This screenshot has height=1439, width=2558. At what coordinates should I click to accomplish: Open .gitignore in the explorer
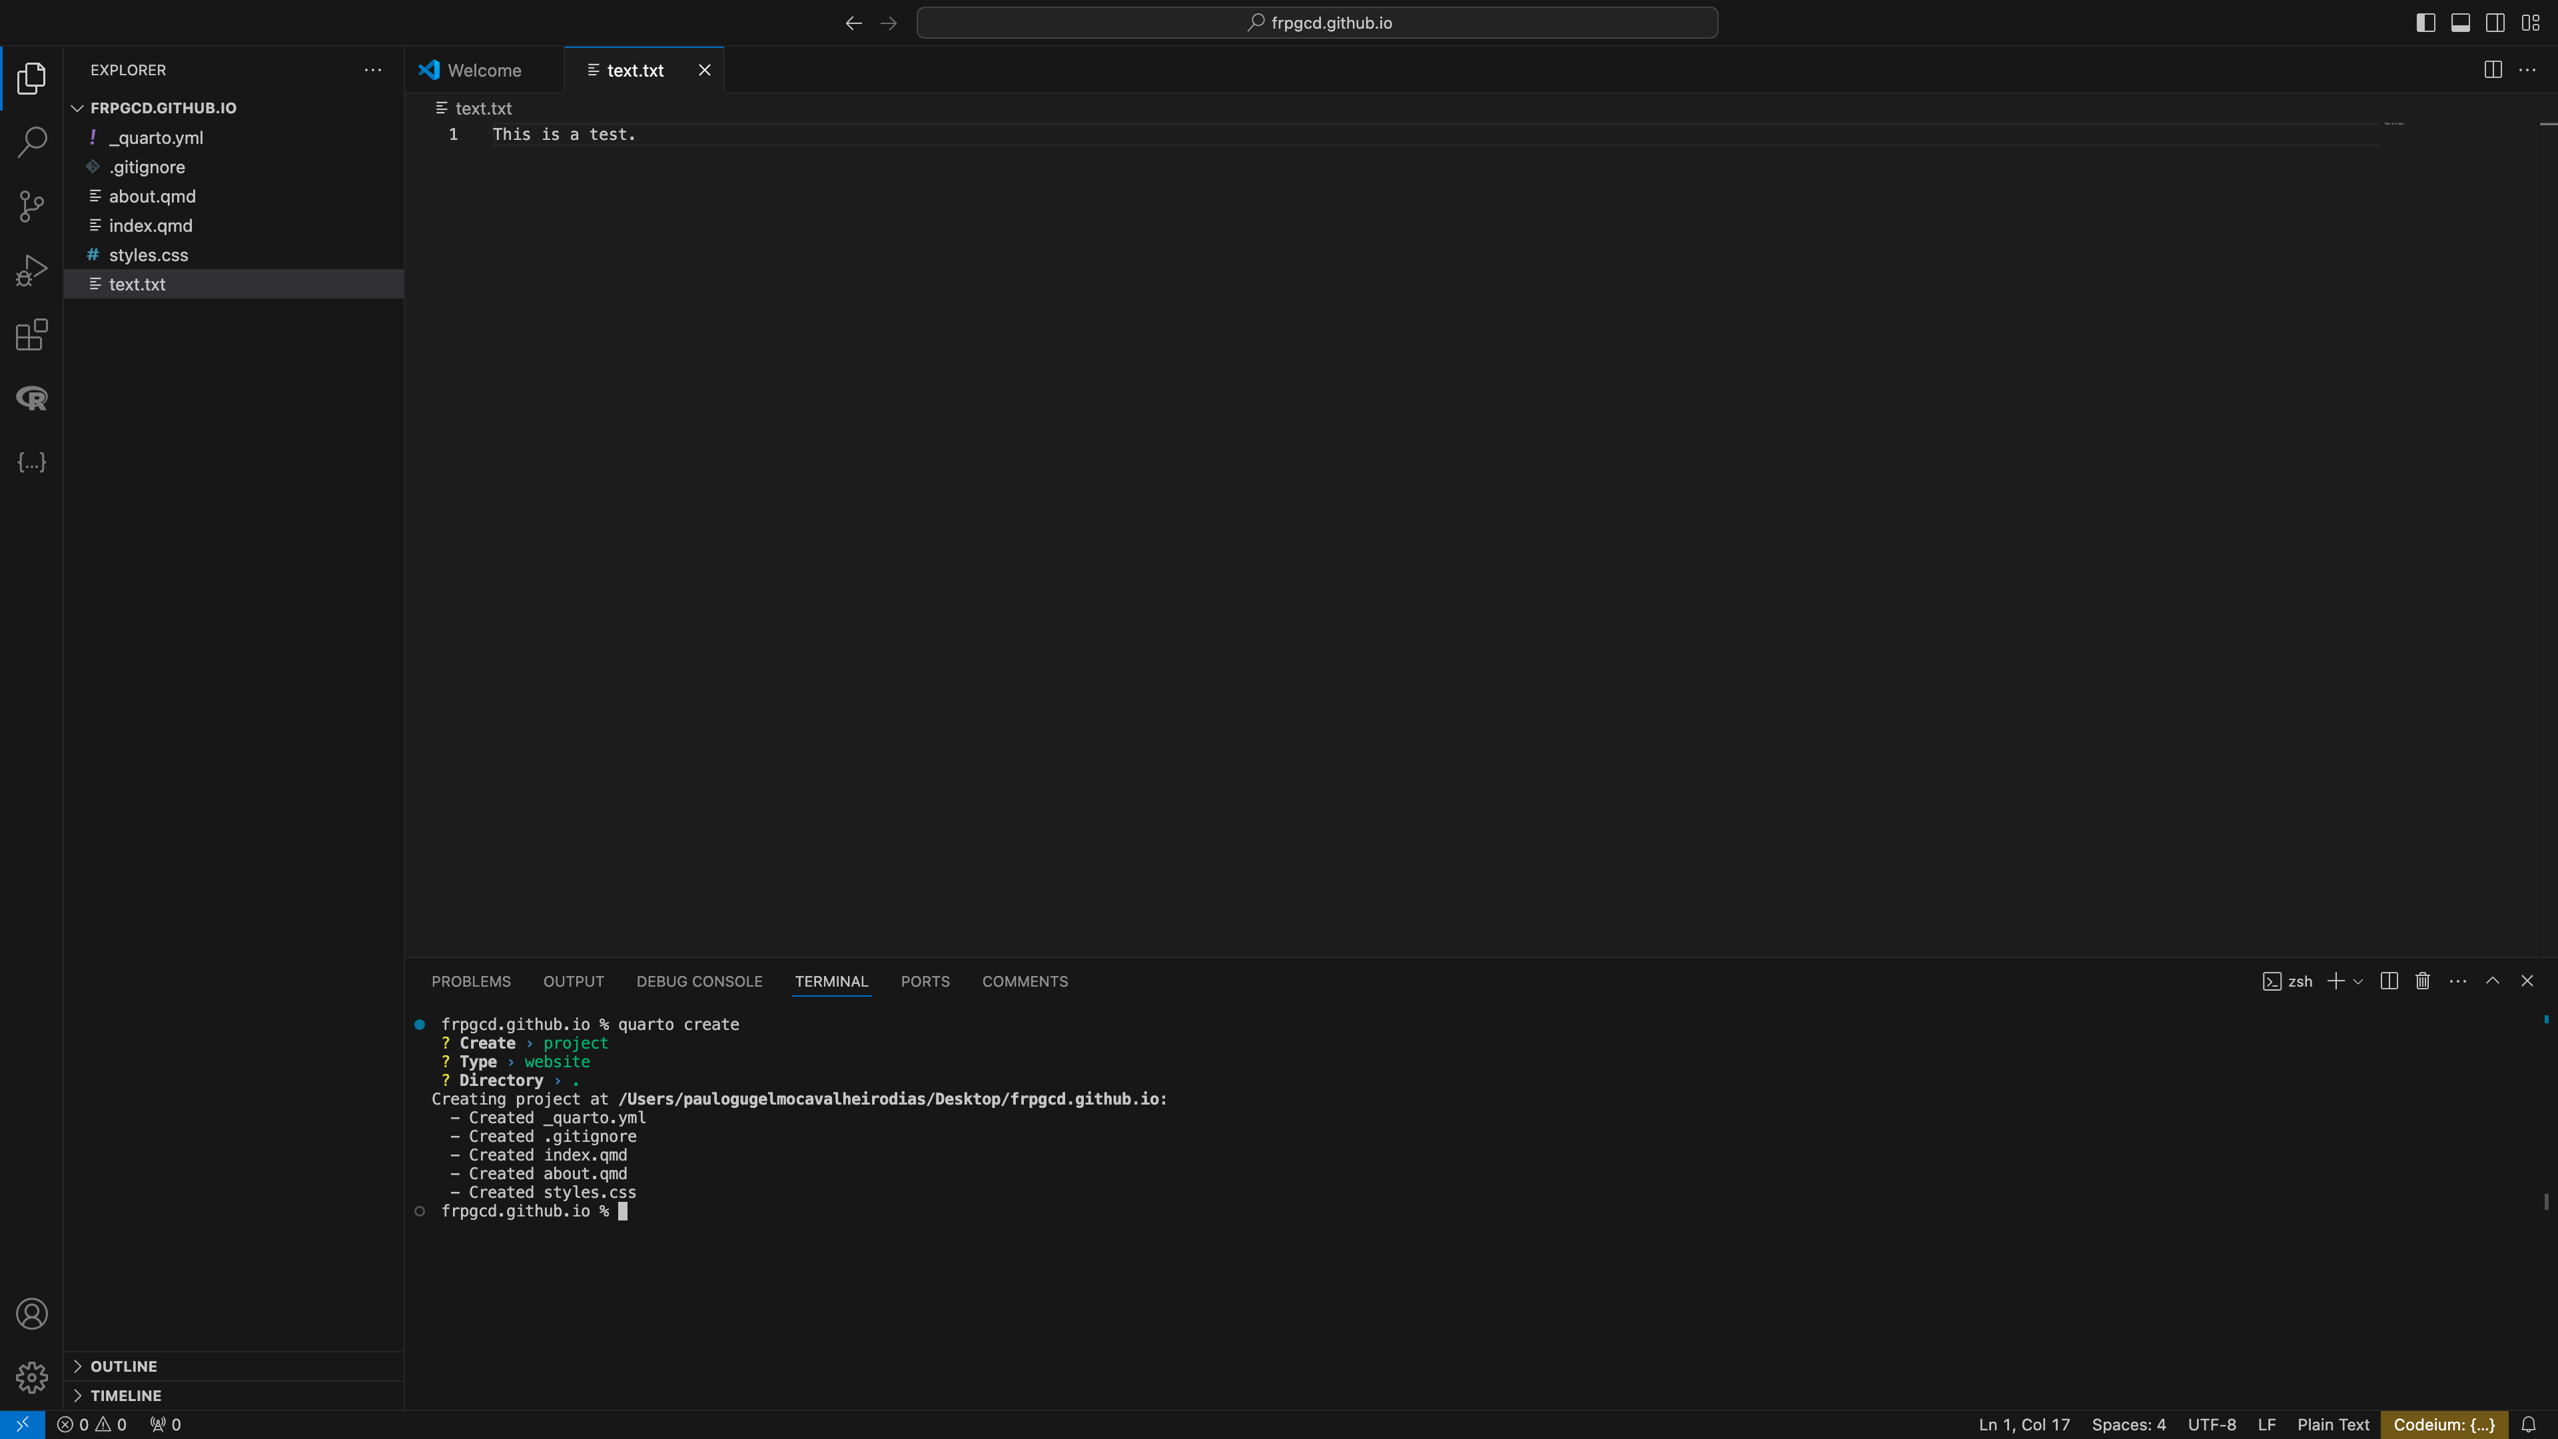pyautogui.click(x=234, y=167)
